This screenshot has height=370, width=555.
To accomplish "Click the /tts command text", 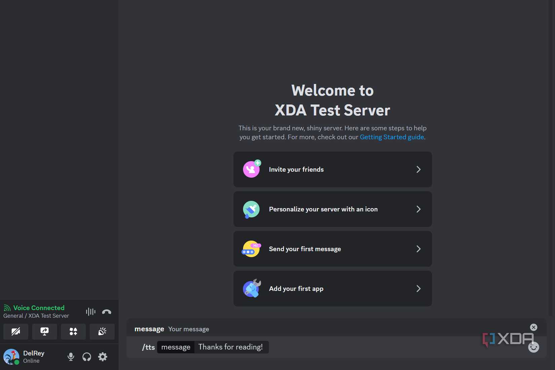I will point(148,347).
